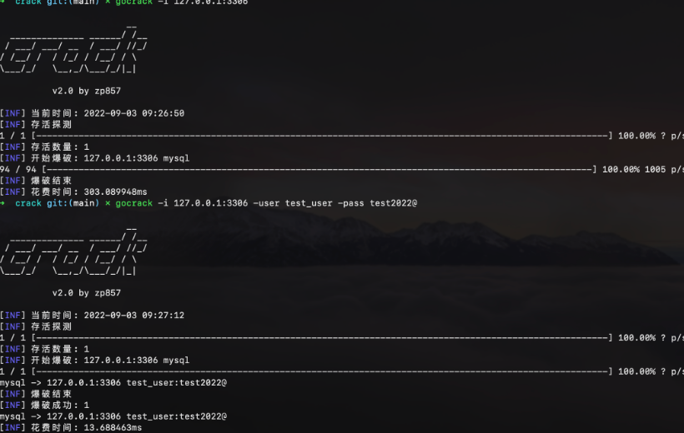The image size is (684, 433).
Task: Click the 爆破成功 line's [INF] tag
Action: point(13,405)
